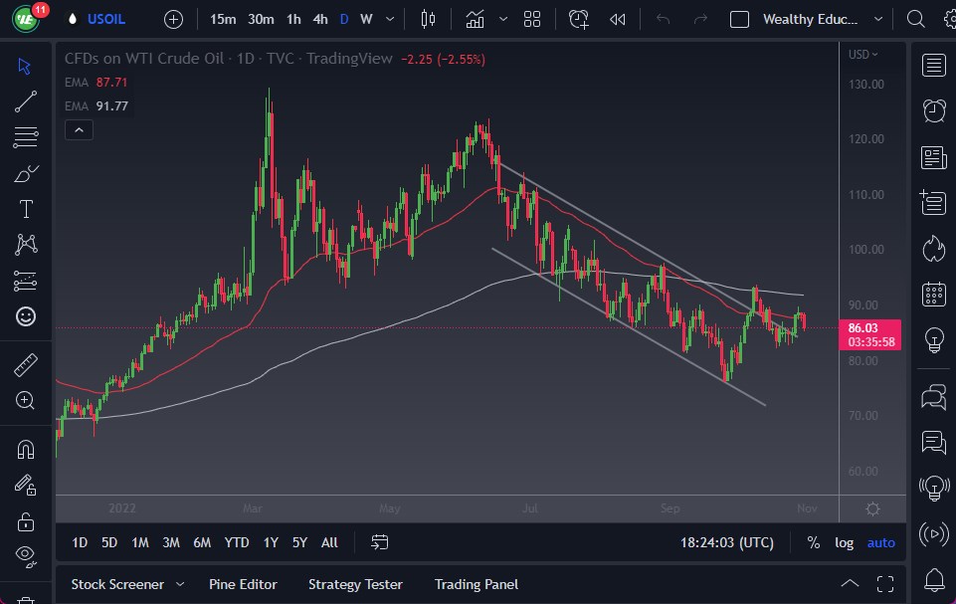Click the 86.03 price label
This screenshot has width=956, height=604.
coord(870,326)
